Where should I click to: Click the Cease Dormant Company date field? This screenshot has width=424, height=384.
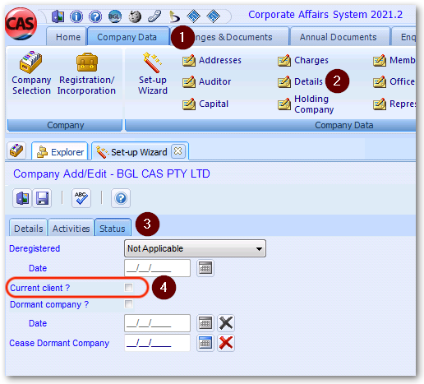pyautogui.click(x=157, y=343)
